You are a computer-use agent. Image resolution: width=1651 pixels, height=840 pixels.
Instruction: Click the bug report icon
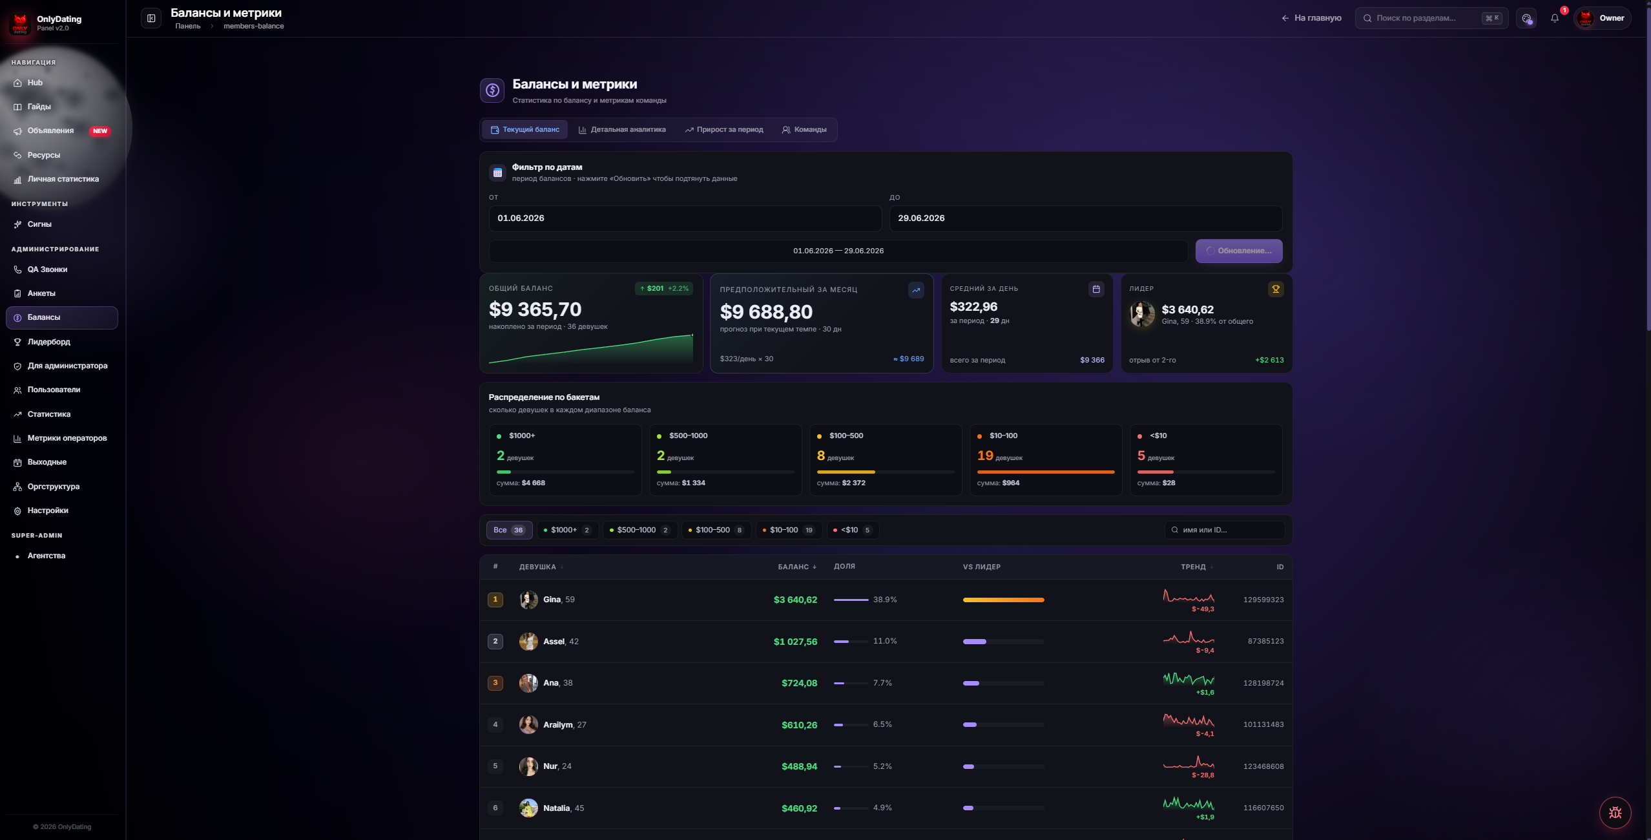pyautogui.click(x=1615, y=812)
